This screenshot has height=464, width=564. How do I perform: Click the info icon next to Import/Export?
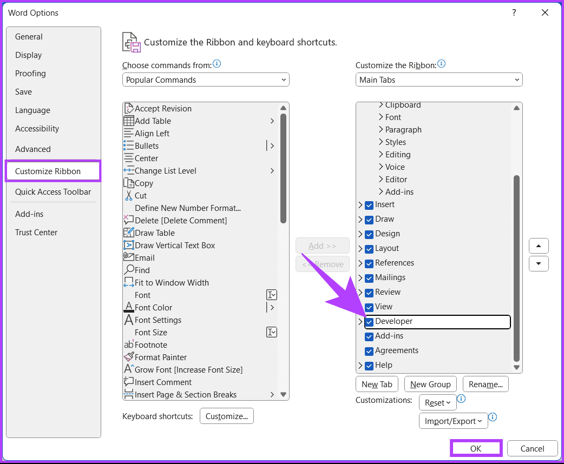click(x=493, y=417)
